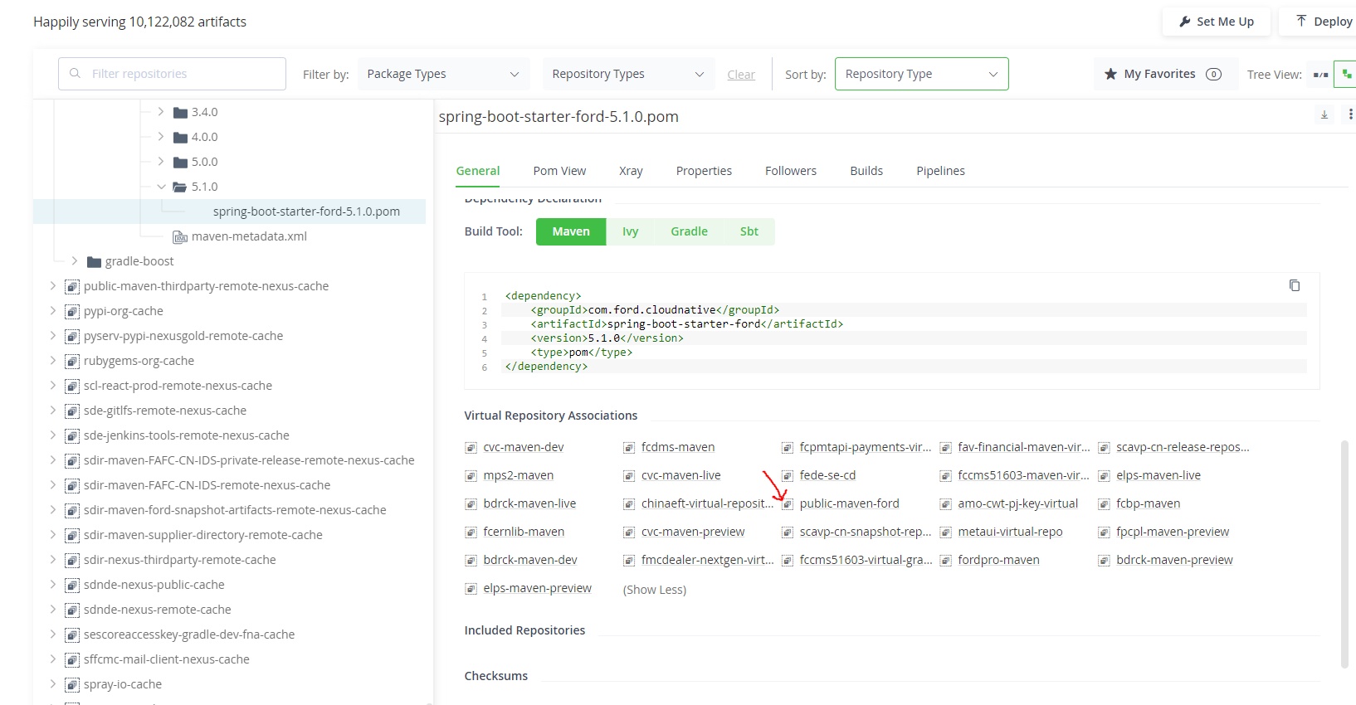Expand the 3.4.0 version folder

pyautogui.click(x=161, y=111)
